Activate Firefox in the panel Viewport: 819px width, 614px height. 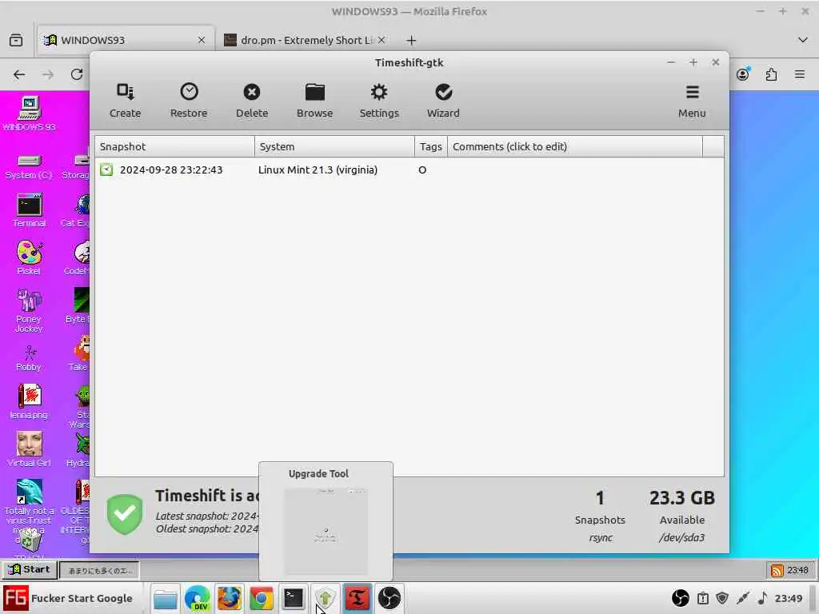[230, 598]
